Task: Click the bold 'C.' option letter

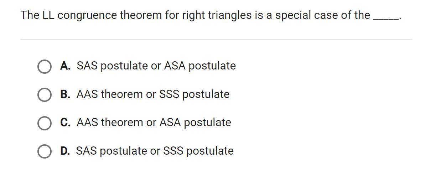Action: pos(66,123)
